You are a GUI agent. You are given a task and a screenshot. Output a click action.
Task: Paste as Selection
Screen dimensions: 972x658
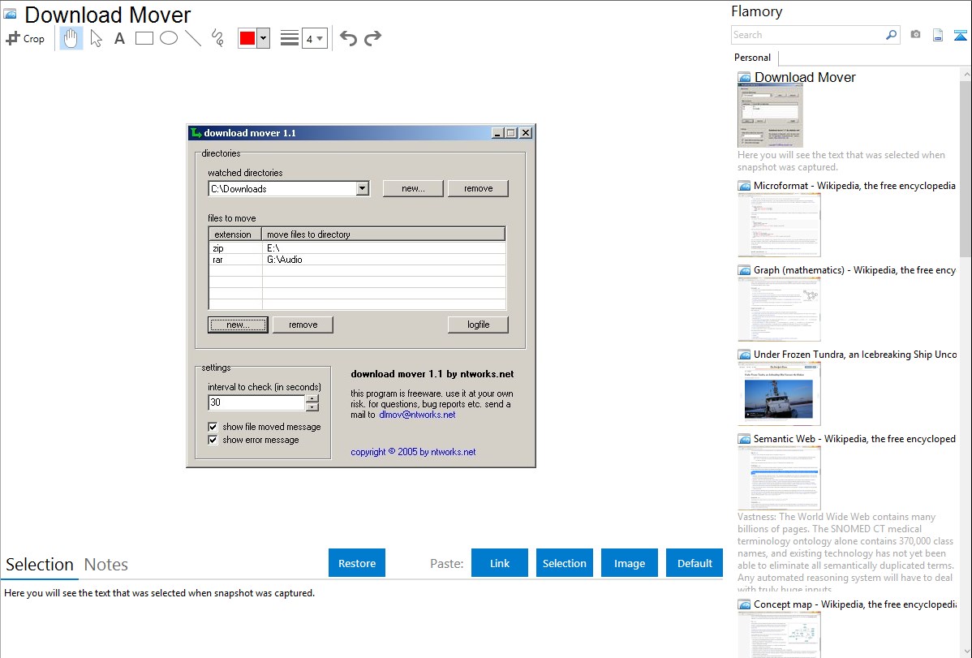click(564, 563)
